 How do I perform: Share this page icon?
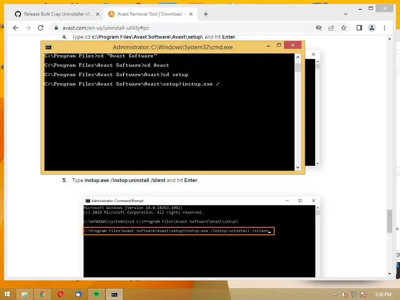pos(331,28)
